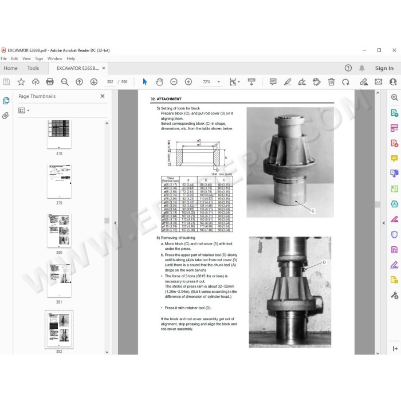Click the Sign In button
The height and width of the screenshot is (401, 401).
384,68
